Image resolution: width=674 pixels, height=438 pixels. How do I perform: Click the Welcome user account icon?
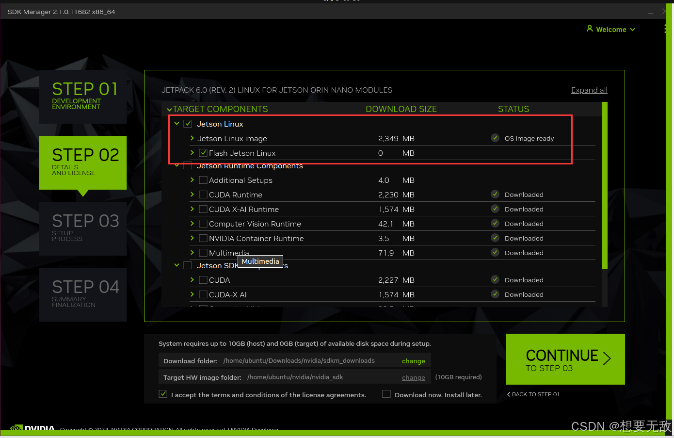pos(590,29)
